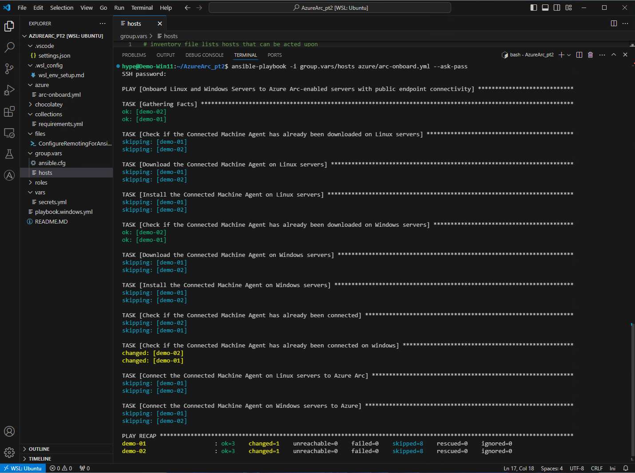Change file encoding UTF-8

pyautogui.click(x=577, y=468)
